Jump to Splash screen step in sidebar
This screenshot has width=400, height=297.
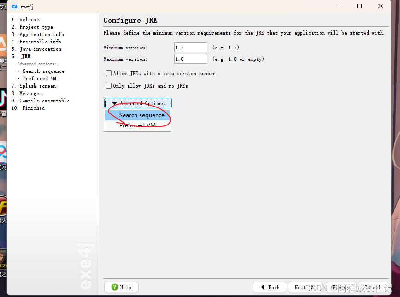point(37,86)
